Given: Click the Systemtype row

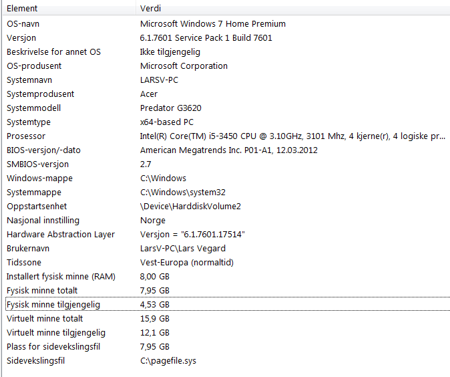Looking at the screenshot, I should click(29, 122).
